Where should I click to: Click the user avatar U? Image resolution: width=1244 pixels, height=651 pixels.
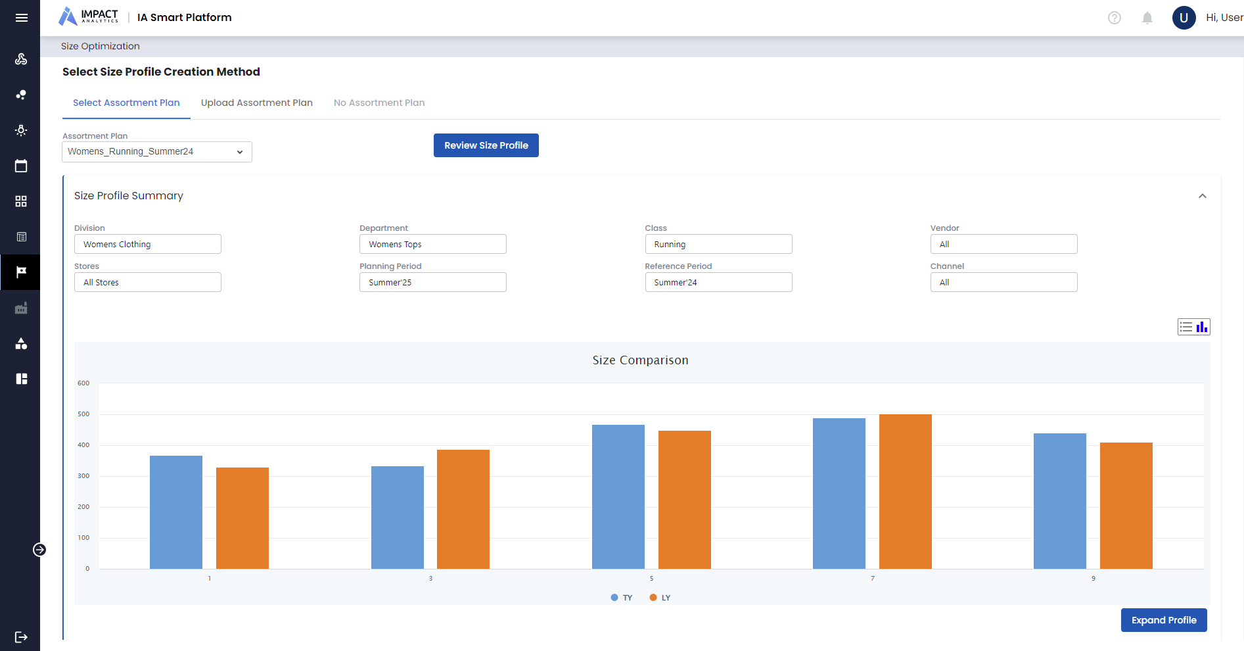click(x=1184, y=18)
